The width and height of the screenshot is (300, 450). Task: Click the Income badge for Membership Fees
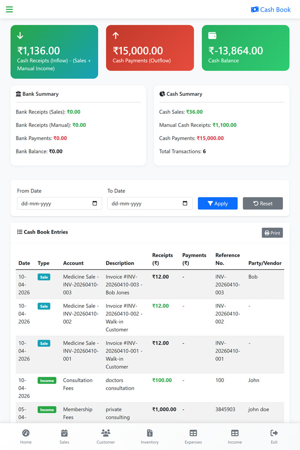[x=47, y=410]
